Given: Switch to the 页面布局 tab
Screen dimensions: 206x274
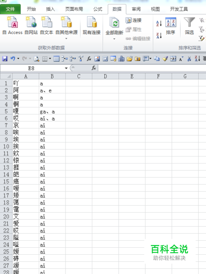Looking at the screenshot, I should pos(74,9).
